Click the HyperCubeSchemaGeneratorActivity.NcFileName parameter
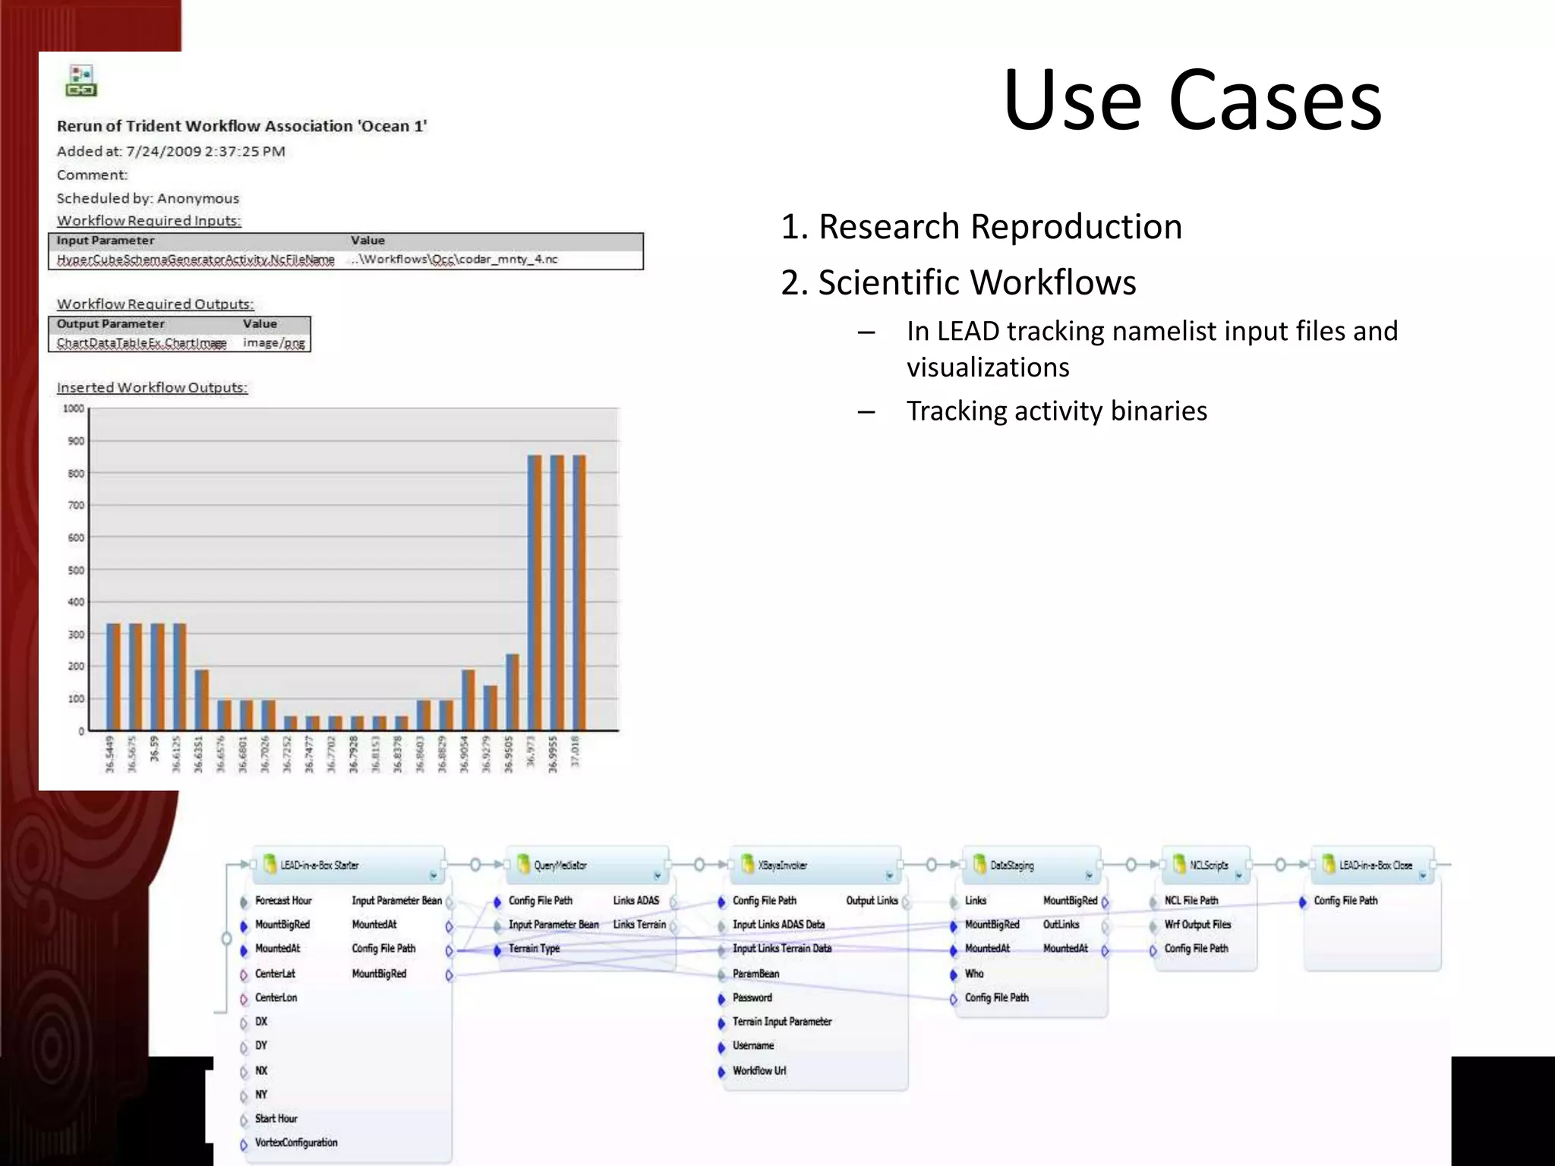 coord(195,260)
